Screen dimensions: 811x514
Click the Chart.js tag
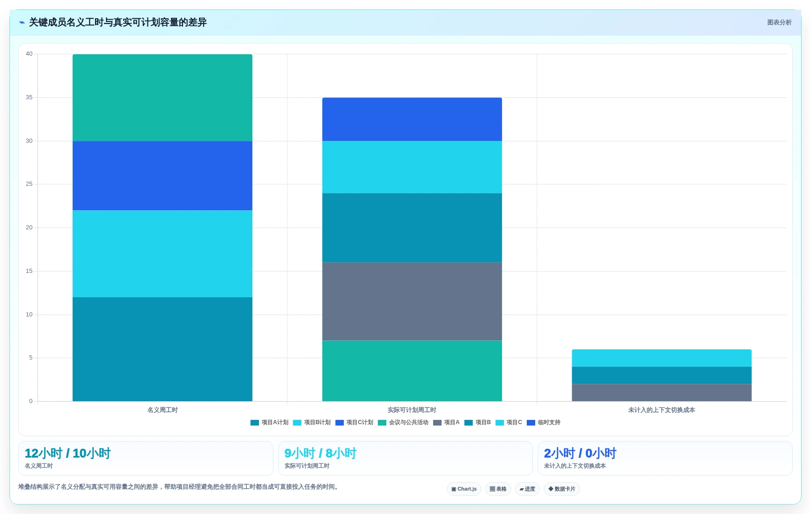point(464,489)
